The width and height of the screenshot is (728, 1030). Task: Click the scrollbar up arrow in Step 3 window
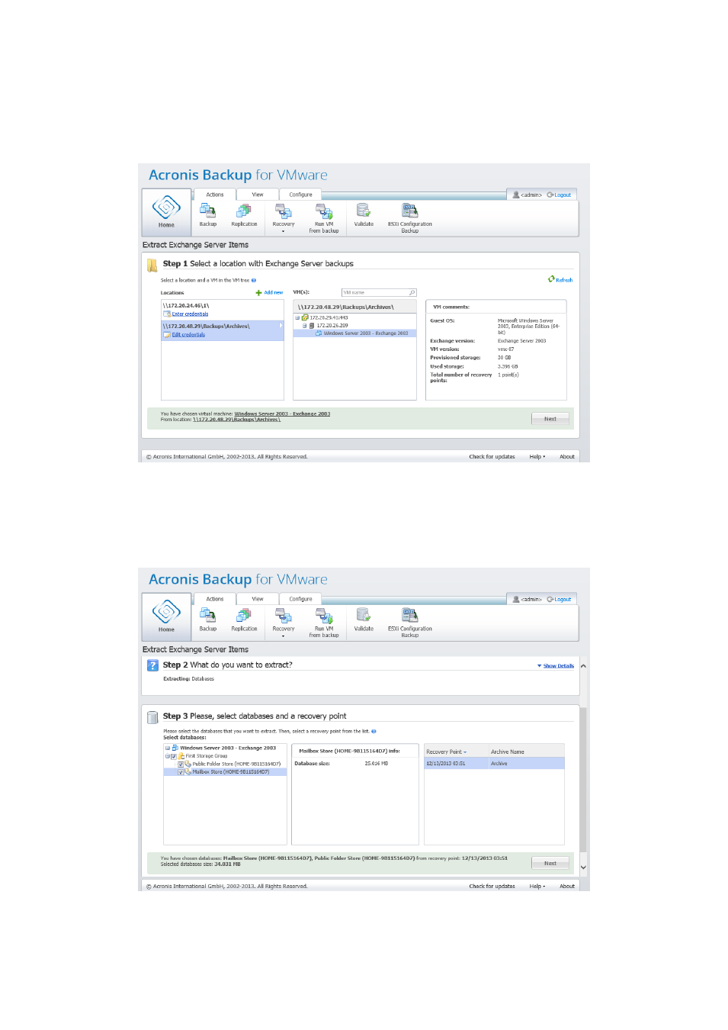point(583,666)
